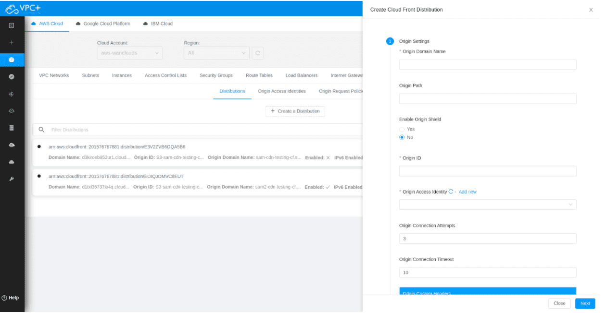
Task: Click the refresh icon beside Region dropdown
Action: click(258, 53)
